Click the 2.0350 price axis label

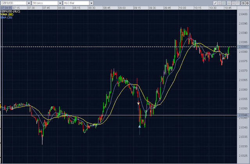pos(243,109)
